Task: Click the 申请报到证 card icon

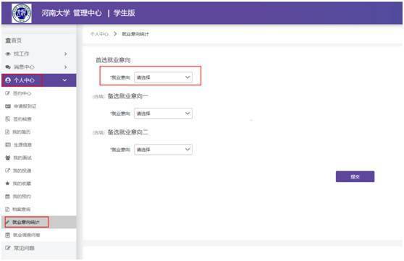Action: click(x=8, y=106)
